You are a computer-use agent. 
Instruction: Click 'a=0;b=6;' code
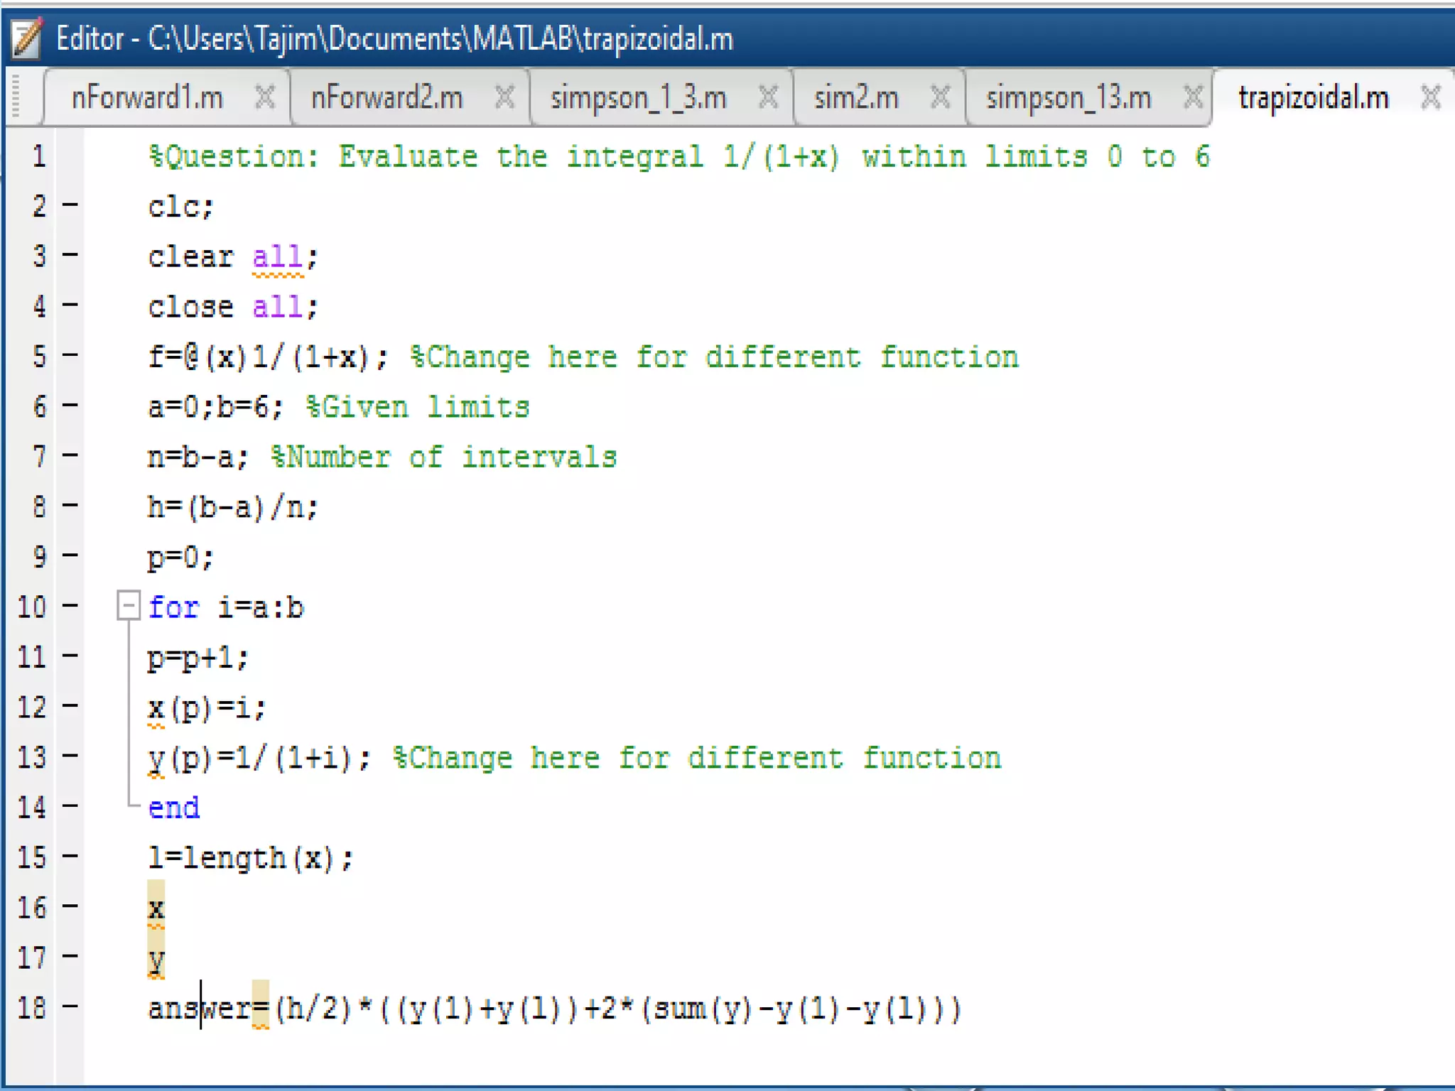(215, 408)
